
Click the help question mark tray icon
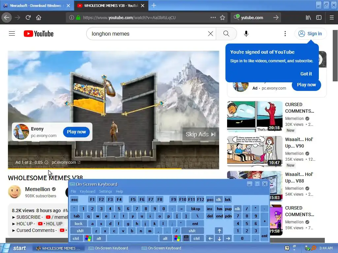(287, 248)
